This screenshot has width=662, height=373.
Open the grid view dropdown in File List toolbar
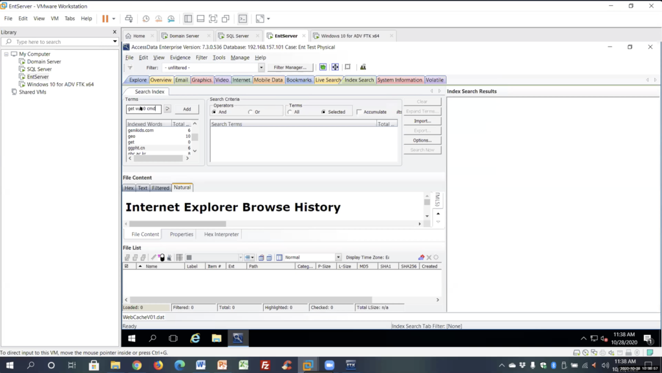[252, 257]
